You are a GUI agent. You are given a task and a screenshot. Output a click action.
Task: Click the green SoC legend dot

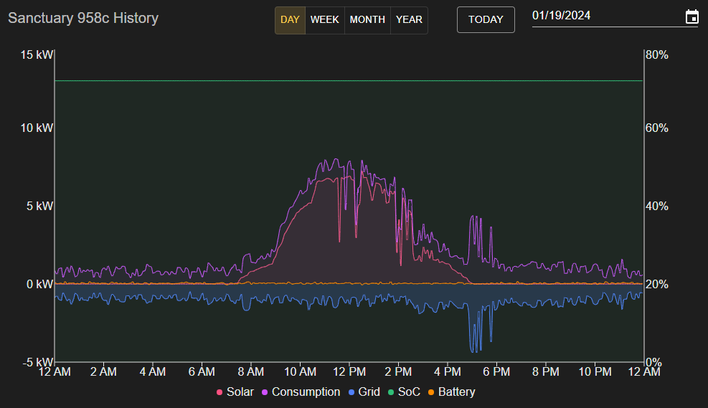pyautogui.click(x=391, y=392)
